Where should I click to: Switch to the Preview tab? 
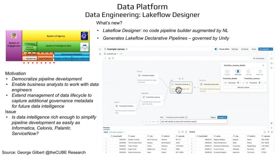[x=106, y=128]
